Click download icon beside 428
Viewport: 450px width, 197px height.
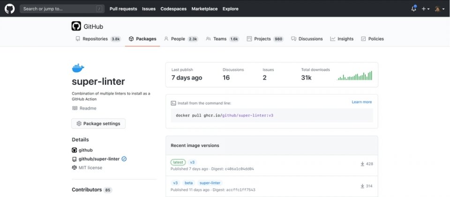pyautogui.click(x=362, y=164)
